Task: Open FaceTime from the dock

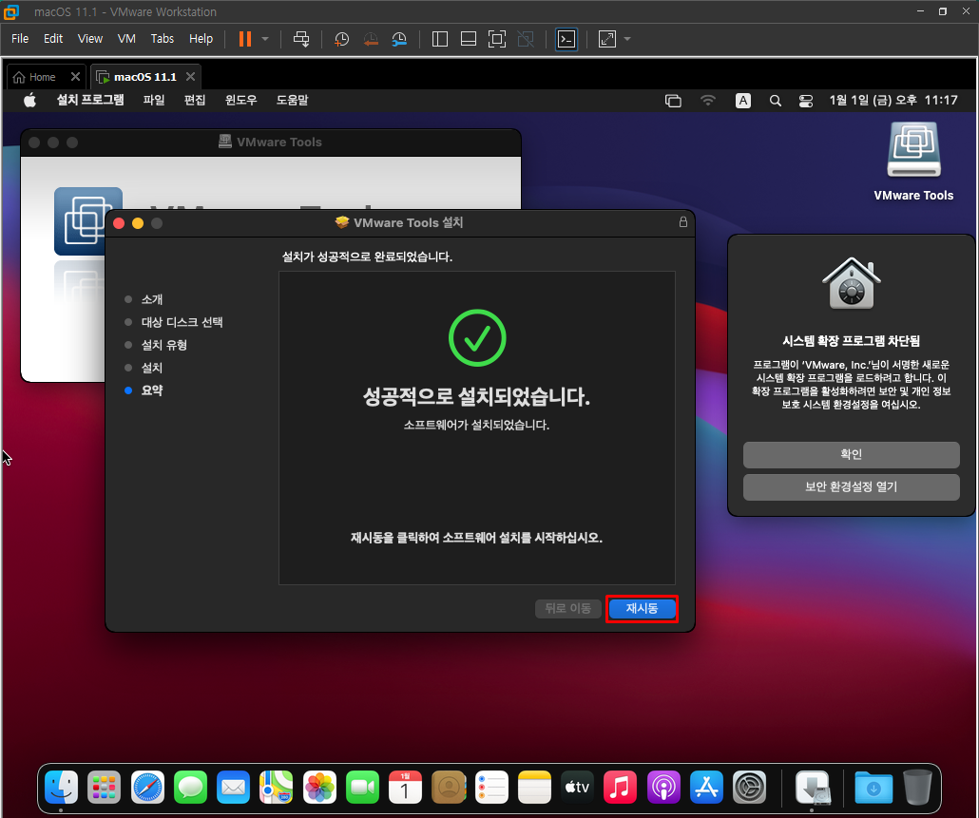Action: (x=363, y=788)
